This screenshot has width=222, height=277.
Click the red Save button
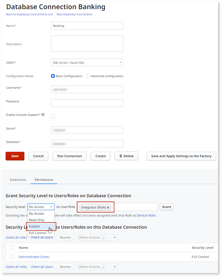(15, 156)
